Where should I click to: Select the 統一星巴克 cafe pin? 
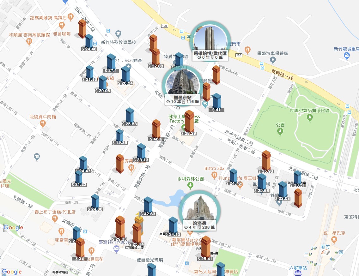point(334,240)
